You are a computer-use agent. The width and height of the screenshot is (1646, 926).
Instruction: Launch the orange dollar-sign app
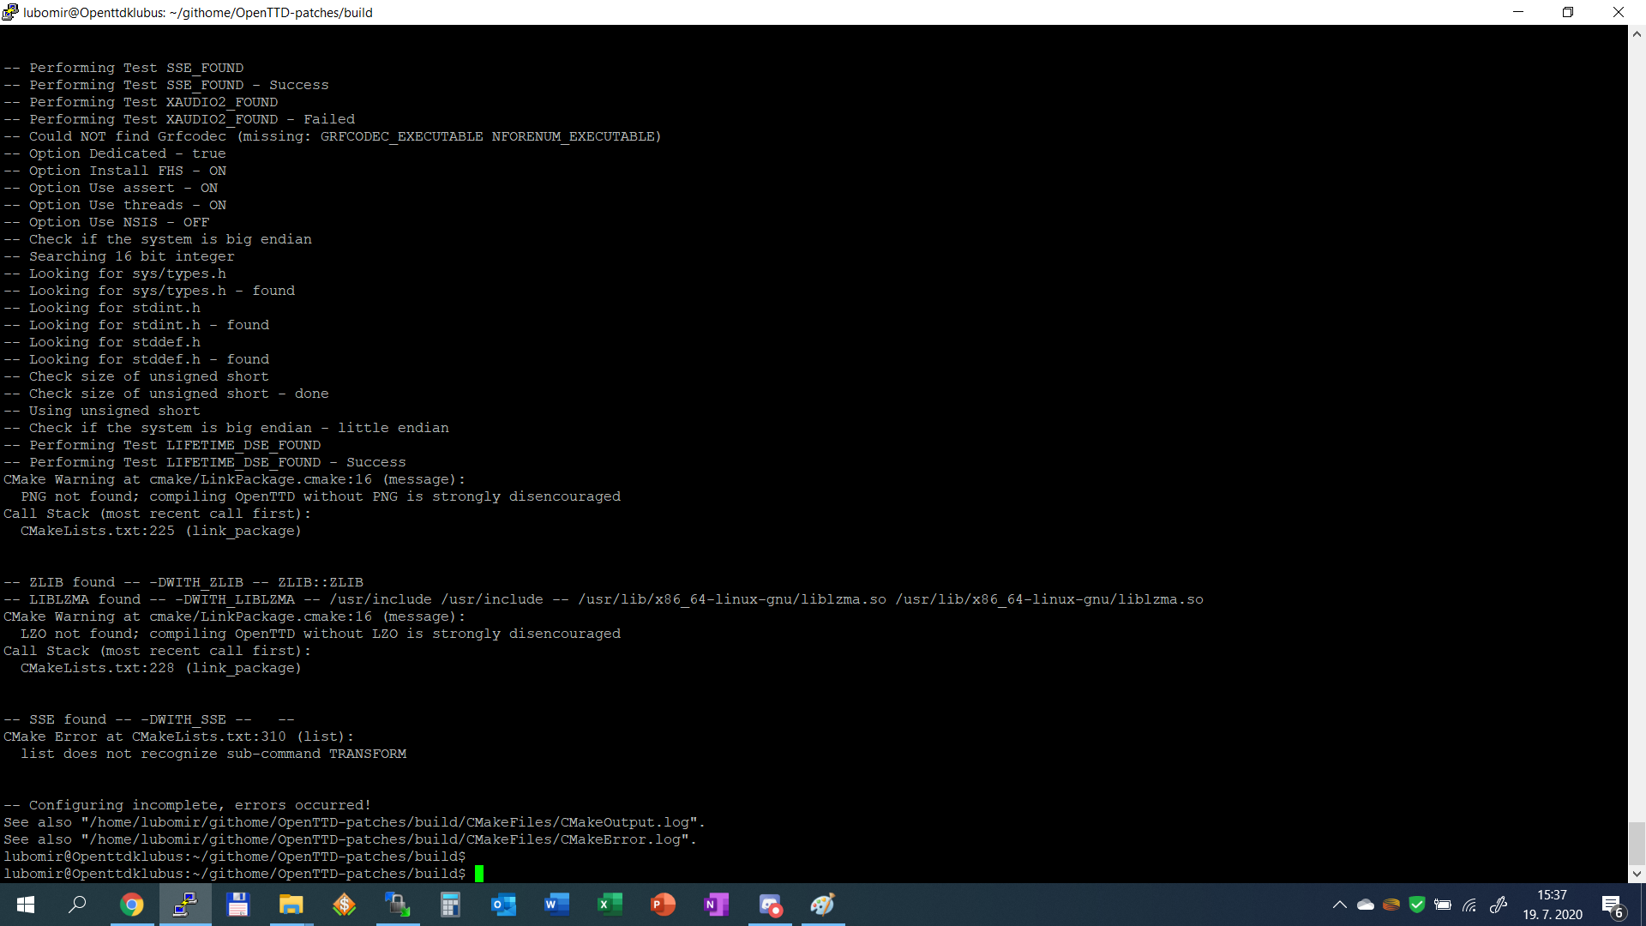(x=344, y=905)
